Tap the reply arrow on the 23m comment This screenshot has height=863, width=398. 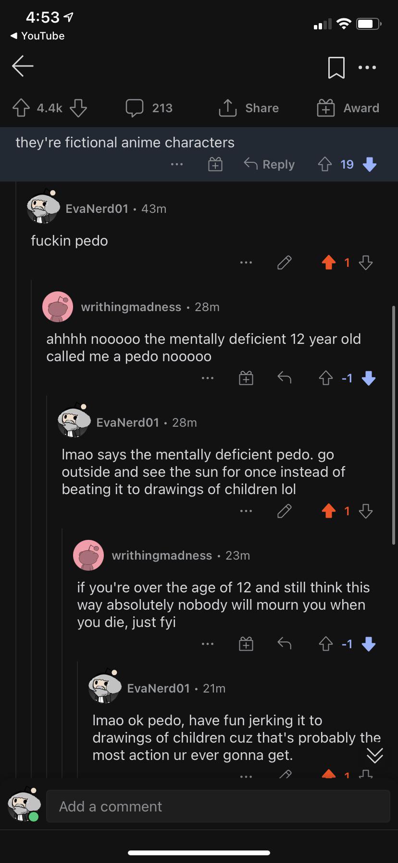click(284, 643)
